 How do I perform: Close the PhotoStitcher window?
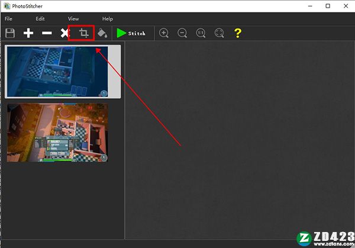[346, 6]
